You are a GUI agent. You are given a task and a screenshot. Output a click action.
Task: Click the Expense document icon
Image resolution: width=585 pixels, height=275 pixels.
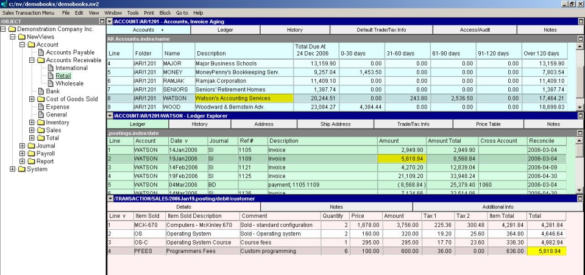point(41,107)
